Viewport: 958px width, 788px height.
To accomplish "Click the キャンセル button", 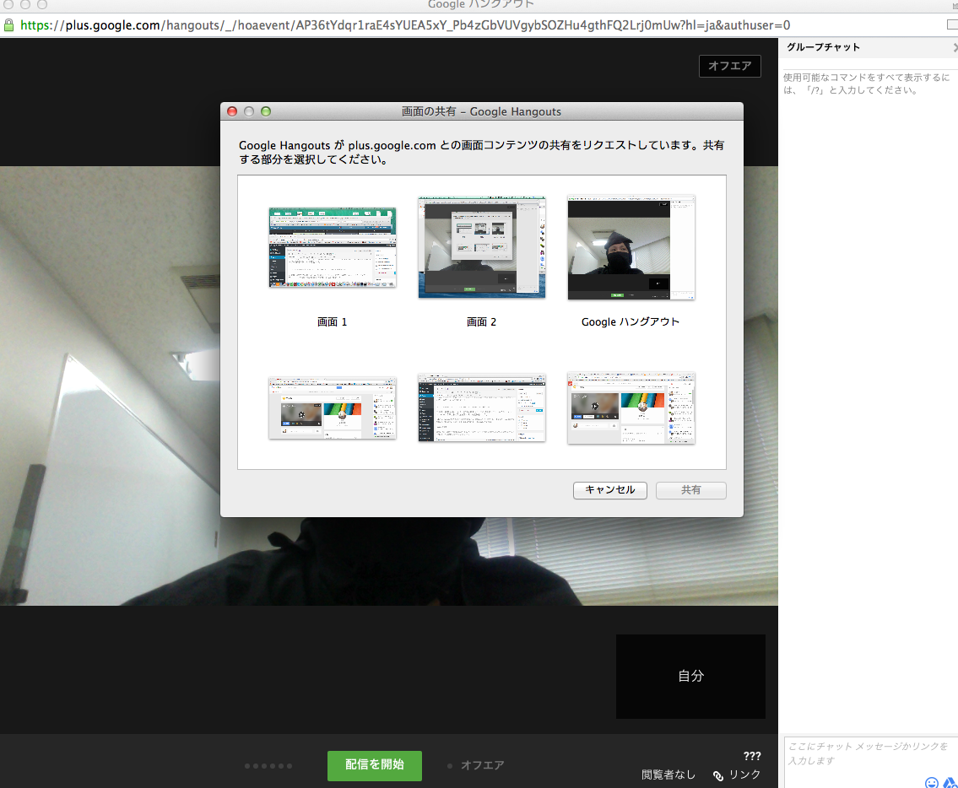I will 609,490.
